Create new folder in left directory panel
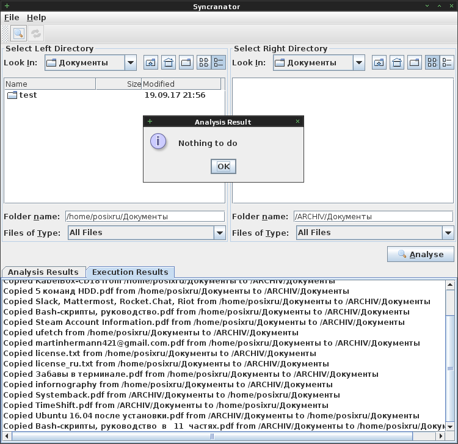 [186, 62]
